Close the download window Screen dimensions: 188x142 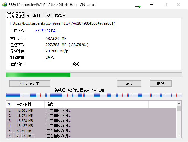tap(179, 4)
